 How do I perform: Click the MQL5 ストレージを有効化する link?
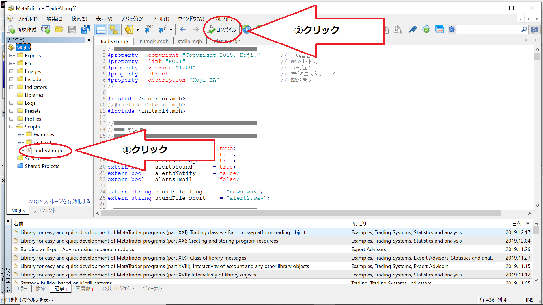pyautogui.click(x=60, y=201)
